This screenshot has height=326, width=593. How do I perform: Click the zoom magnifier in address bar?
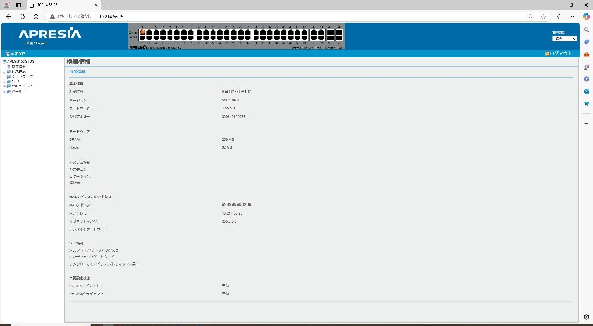pyautogui.click(x=531, y=16)
